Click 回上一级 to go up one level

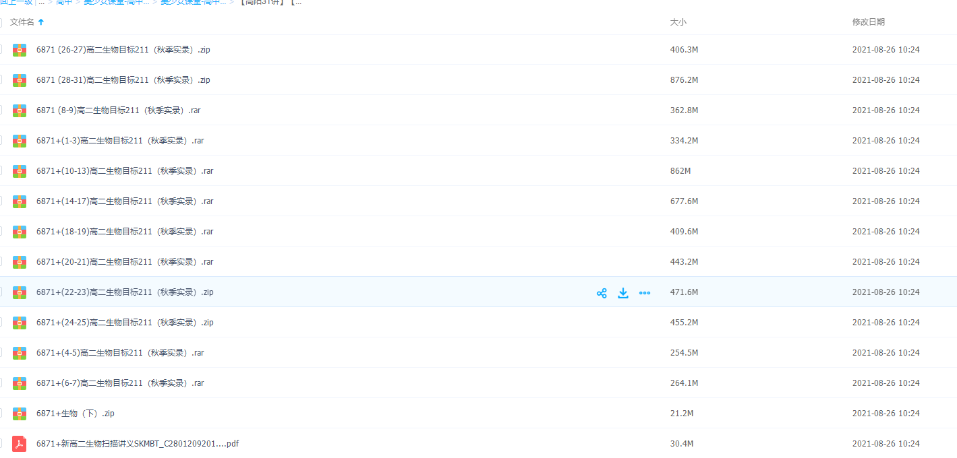[x=16, y=2]
